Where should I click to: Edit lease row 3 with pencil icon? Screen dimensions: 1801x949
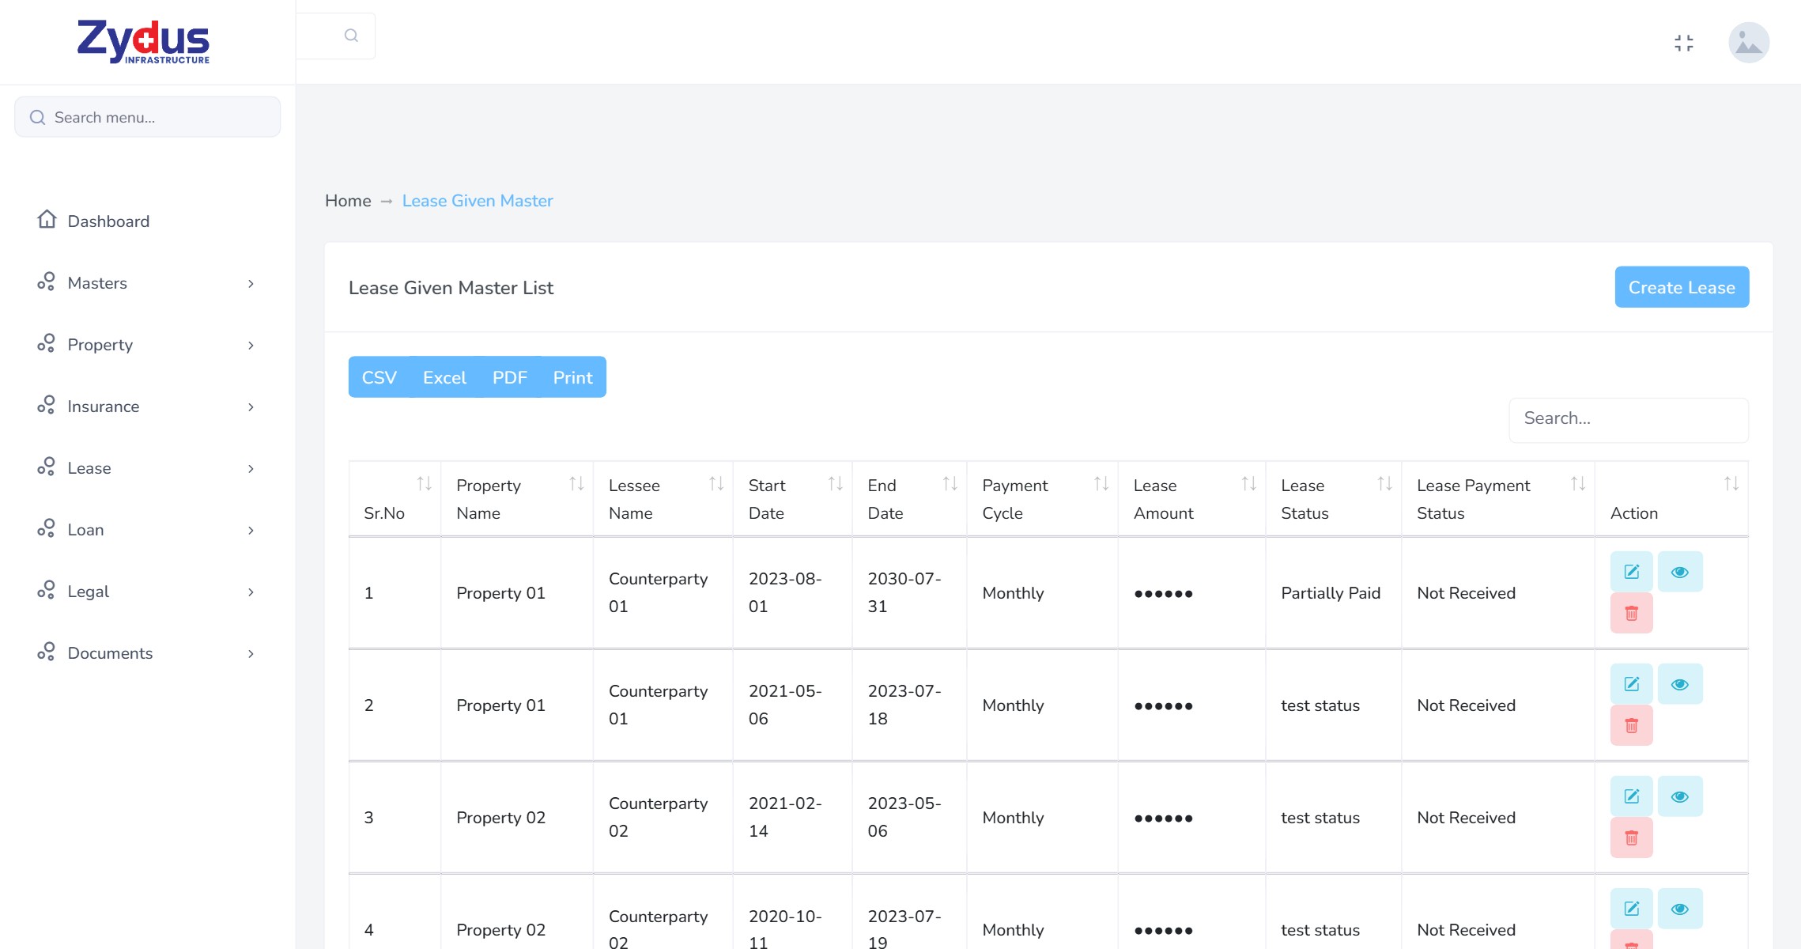(1632, 796)
